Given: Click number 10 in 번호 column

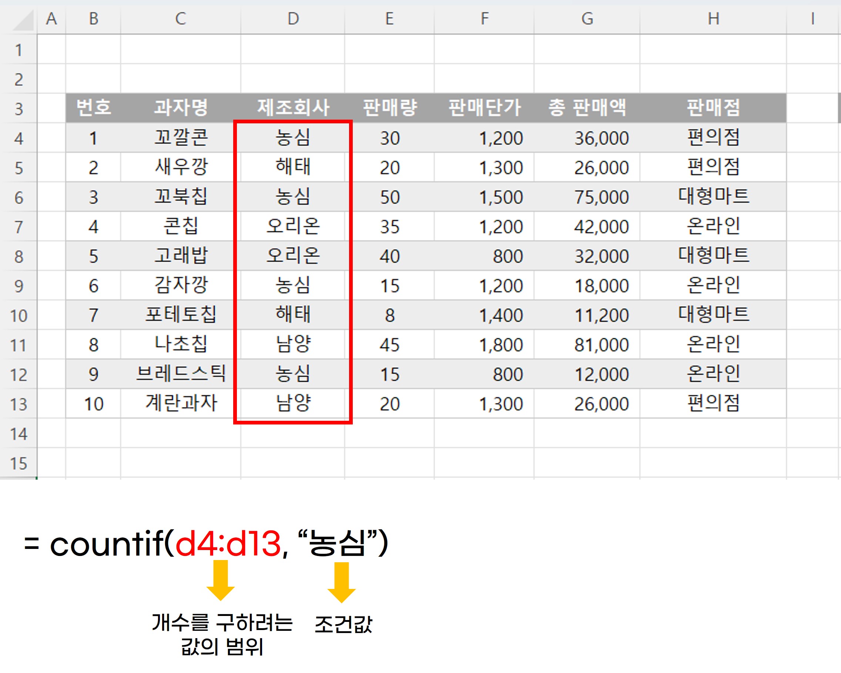Looking at the screenshot, I should pos(93,403).
